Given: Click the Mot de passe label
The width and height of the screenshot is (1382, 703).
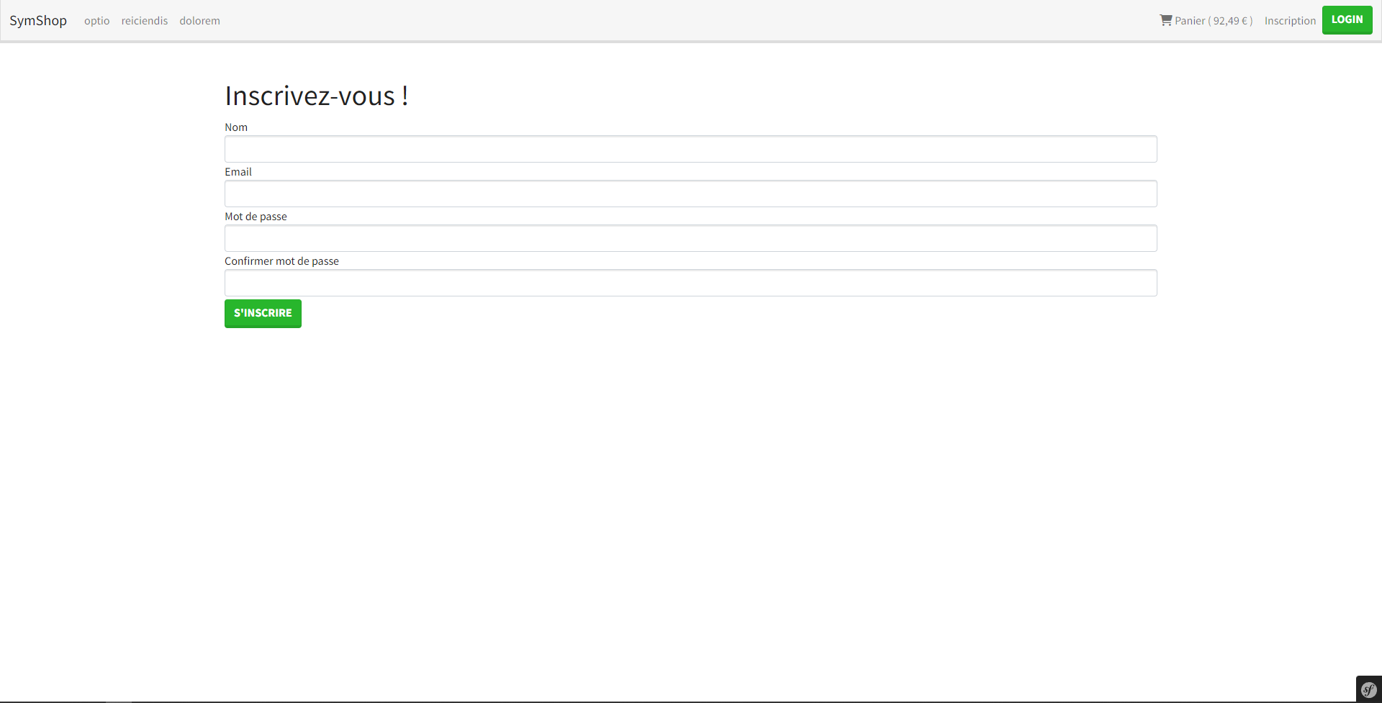Looking at the screenshot, I should [x=256, y=217].
